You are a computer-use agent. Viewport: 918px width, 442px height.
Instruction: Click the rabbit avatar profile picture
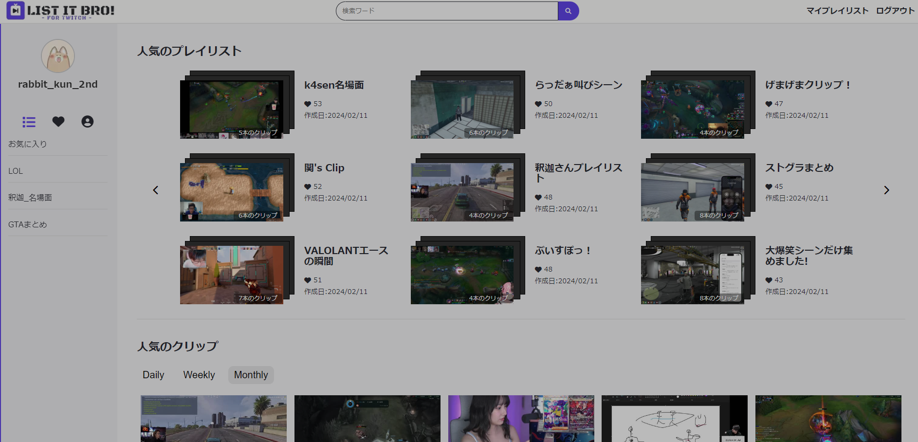[x=58, y=56]
